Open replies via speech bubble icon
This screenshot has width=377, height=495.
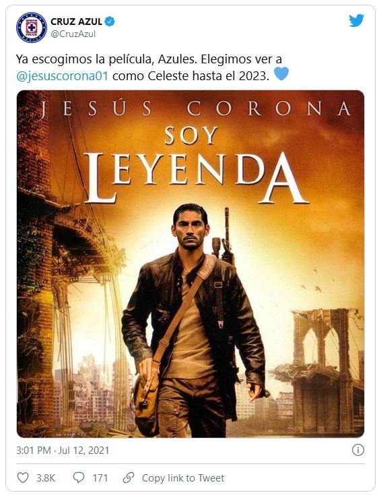click(79, 477)
